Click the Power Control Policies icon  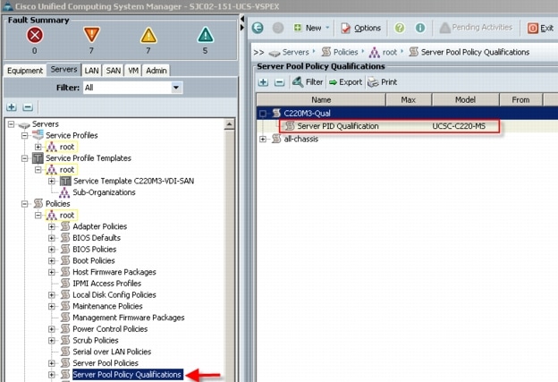pos(65,328)
